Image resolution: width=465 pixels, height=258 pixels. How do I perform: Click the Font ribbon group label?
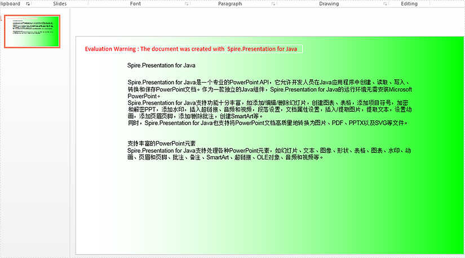point(135,3)
